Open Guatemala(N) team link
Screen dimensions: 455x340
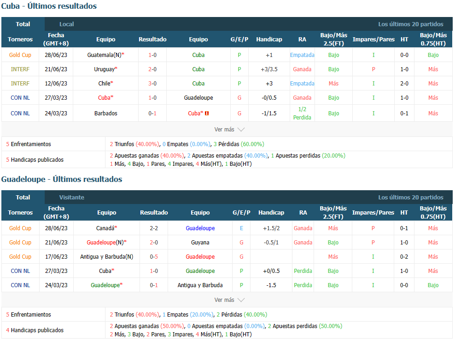click(x=105, y=55)
